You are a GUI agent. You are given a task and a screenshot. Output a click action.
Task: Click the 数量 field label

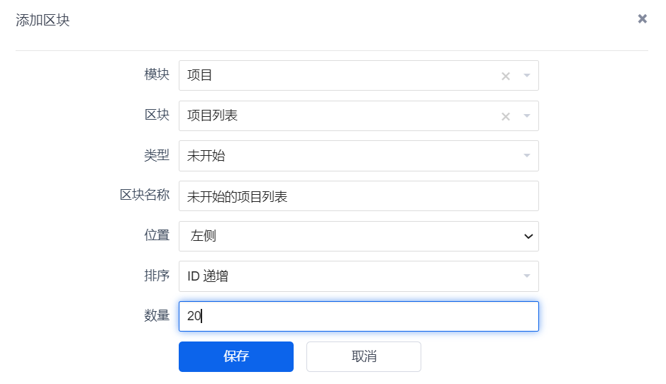(x=157, y=315)
